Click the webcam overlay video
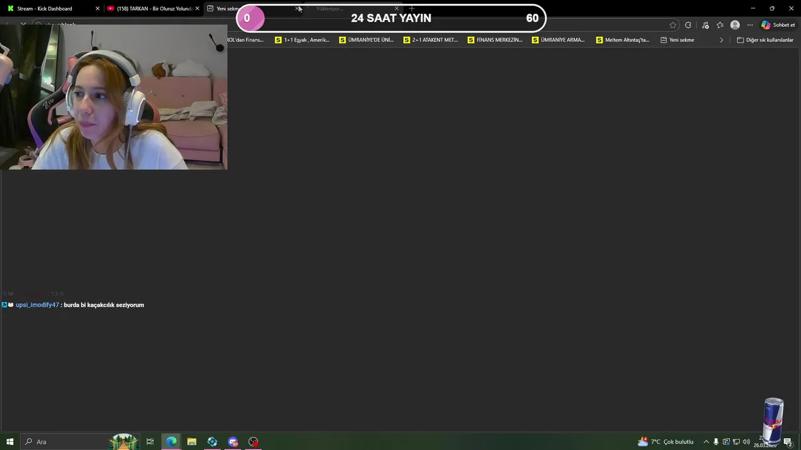Image resolution: width=801 pixels, height=450 pixels. click(113, 97)
